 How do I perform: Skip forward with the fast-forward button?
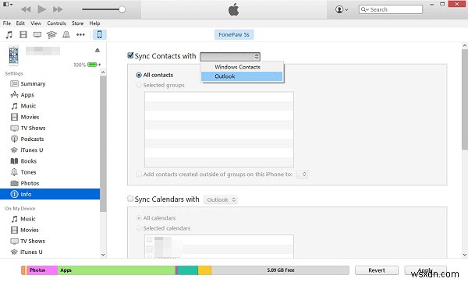coord(58,9)
